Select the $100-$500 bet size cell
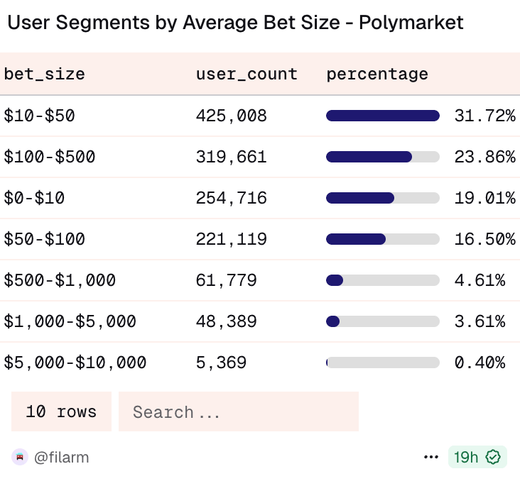 pos(50,157)
